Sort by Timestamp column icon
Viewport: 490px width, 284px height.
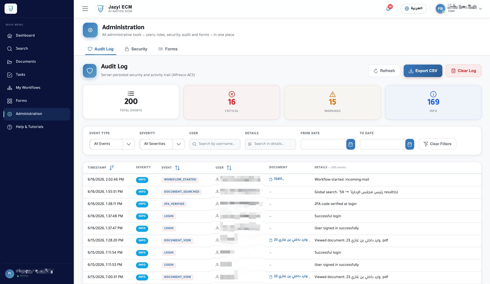[x=112, y=167]
